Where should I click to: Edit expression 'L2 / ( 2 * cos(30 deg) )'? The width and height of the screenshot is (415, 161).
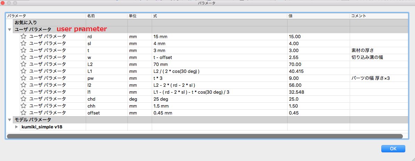coord(220,71)
